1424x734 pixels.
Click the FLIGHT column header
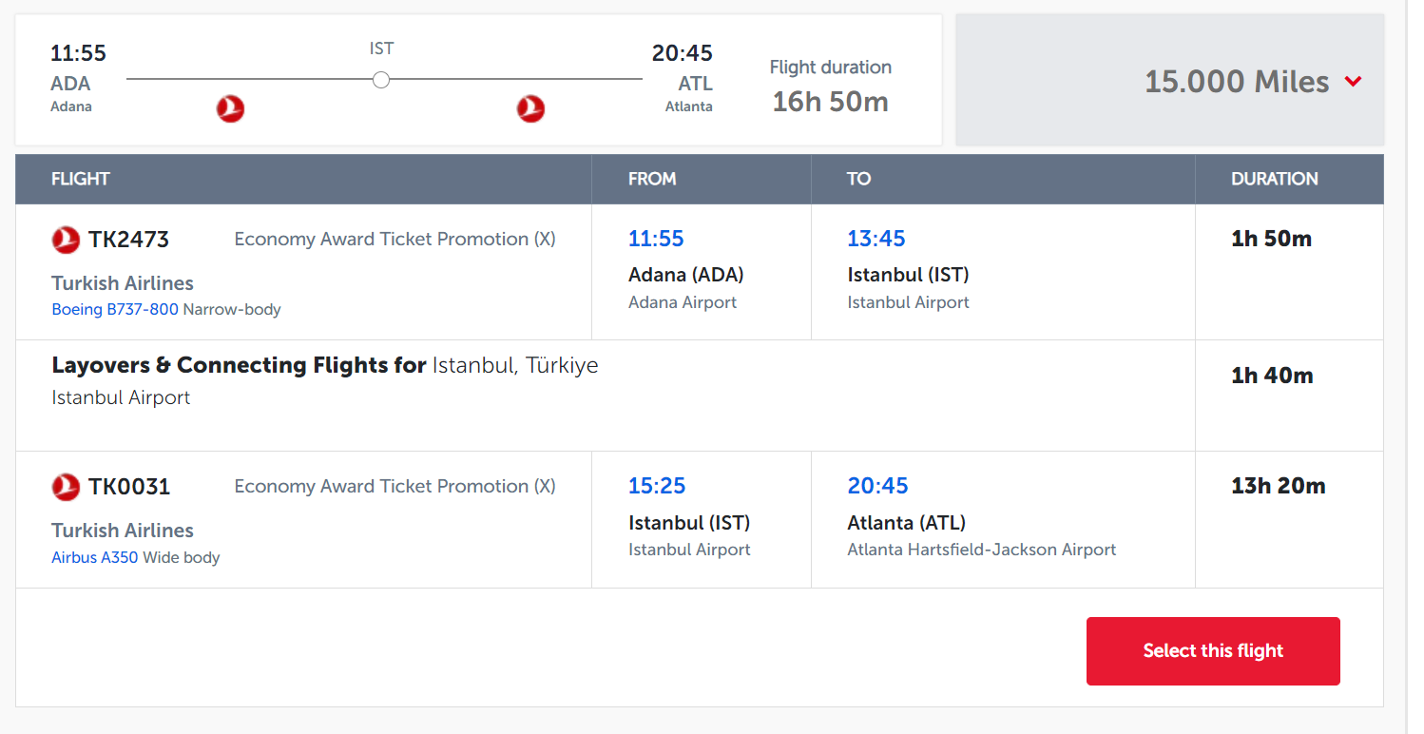(81, 179)
